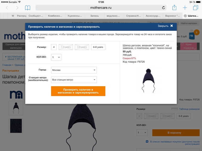202x151 pixels.
Task: Open the КОЛ-ВО quantity dropdown in popup
Action: coord(56,57)
